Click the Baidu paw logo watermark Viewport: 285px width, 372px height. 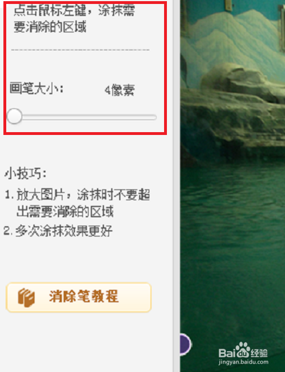tap(243, 349)
